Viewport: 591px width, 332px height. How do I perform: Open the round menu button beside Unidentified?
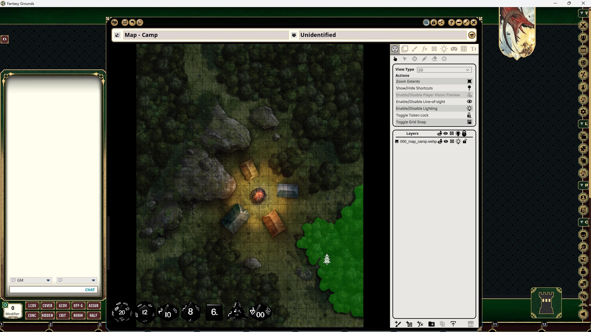point(472,35)
